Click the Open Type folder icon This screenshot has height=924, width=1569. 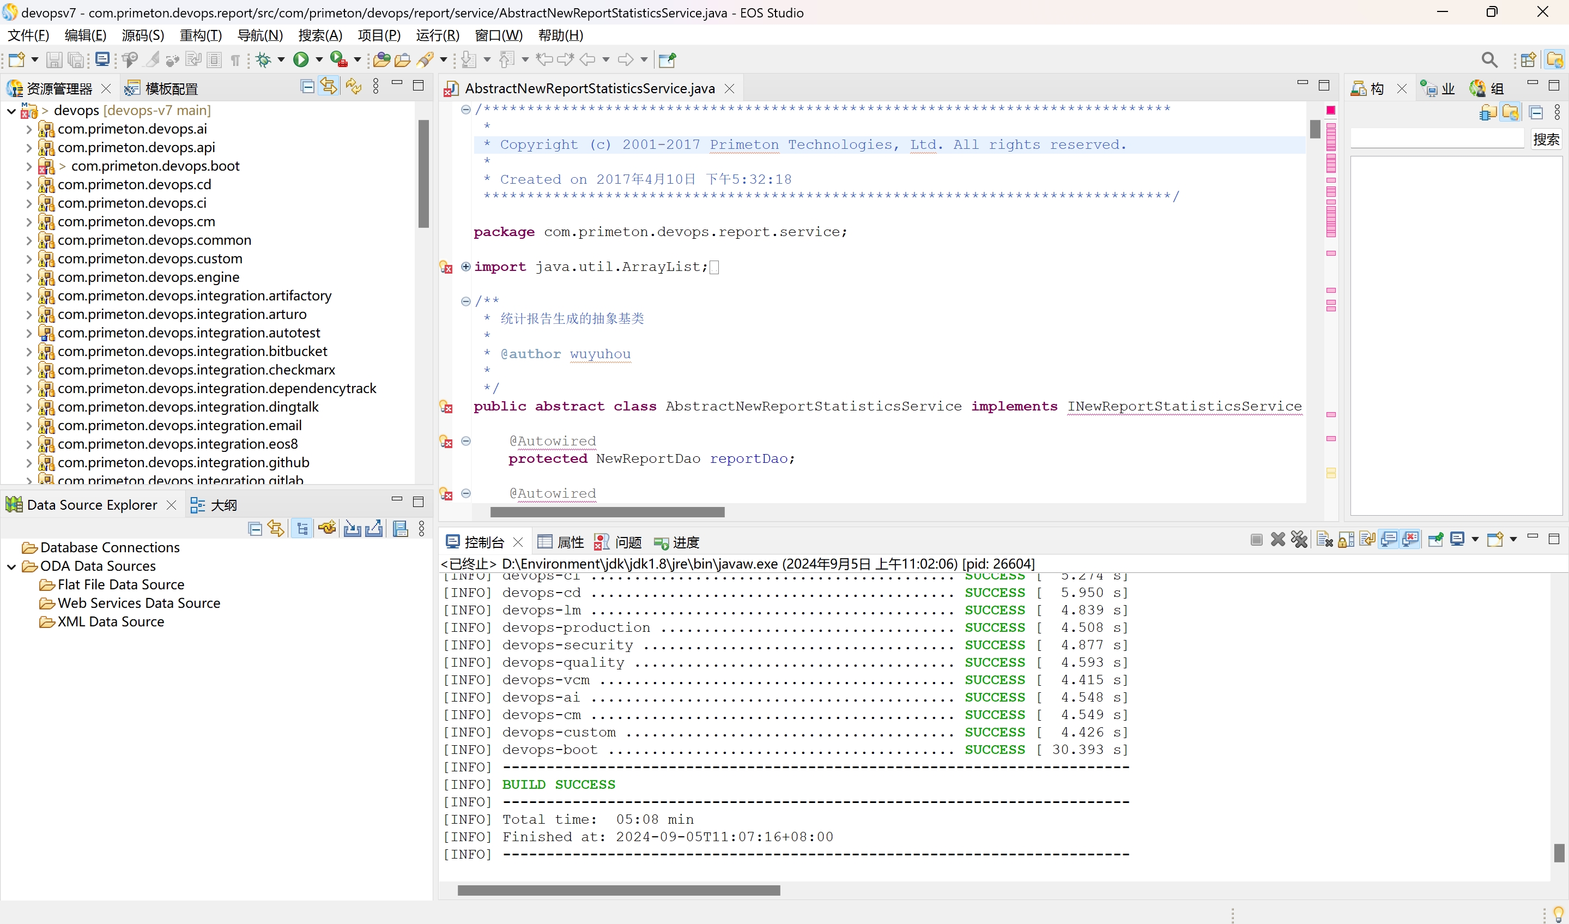381,60
